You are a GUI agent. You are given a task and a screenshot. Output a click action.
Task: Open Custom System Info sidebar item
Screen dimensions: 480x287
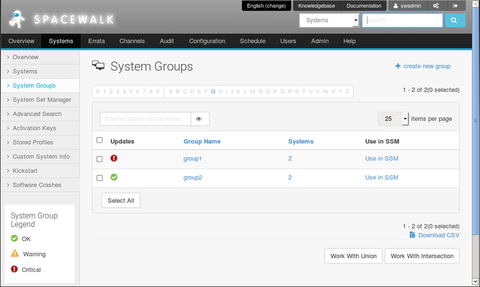click(x=40, y=156)
